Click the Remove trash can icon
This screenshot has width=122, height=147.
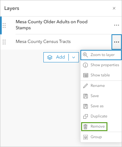tap(85, 127)
